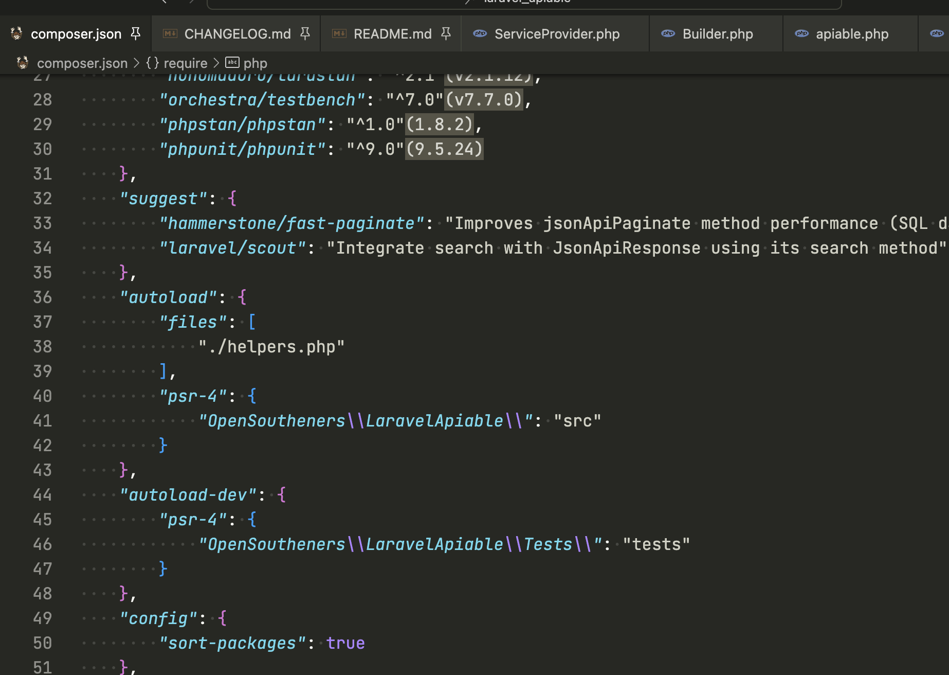Switch to the apiable.php tab

pos(852,34)
